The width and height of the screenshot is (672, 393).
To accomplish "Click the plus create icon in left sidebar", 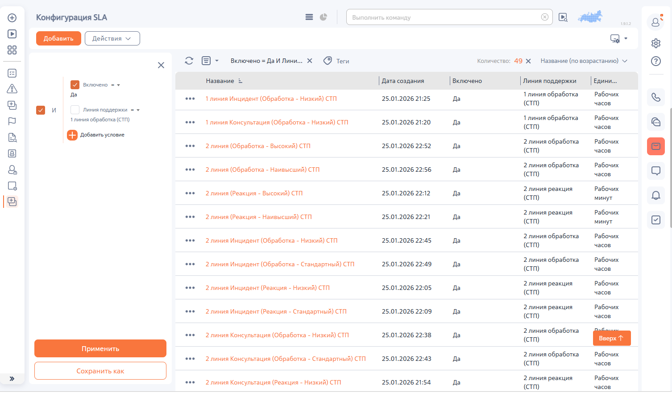I will pos(12,18).
